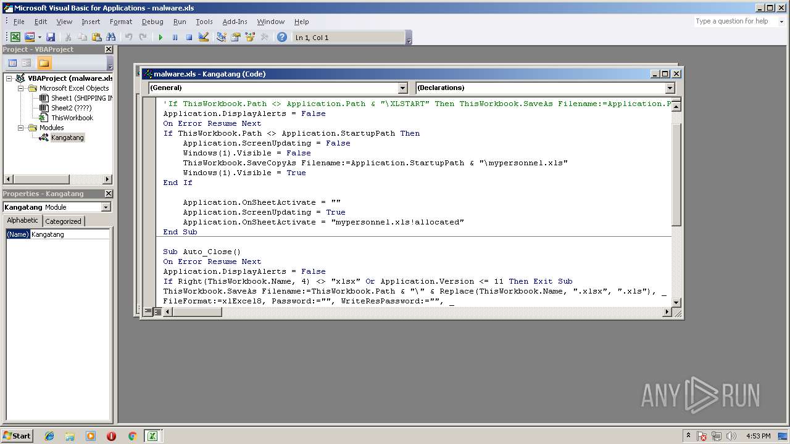Open Find with the binoculars icon
The image size is (790, 444).
point(111,38)
